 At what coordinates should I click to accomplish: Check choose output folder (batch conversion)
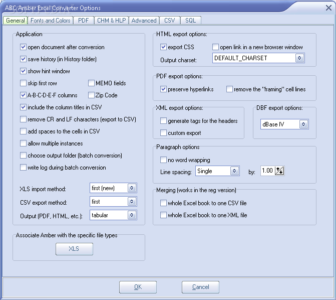(x=23, y=155)
